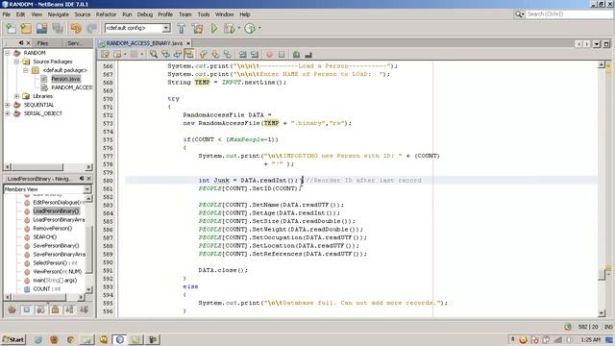Viewport: 615px width, 346px height.
Task: Toggle Show Static Members filter in Navigator
Action: pos(40,309)
